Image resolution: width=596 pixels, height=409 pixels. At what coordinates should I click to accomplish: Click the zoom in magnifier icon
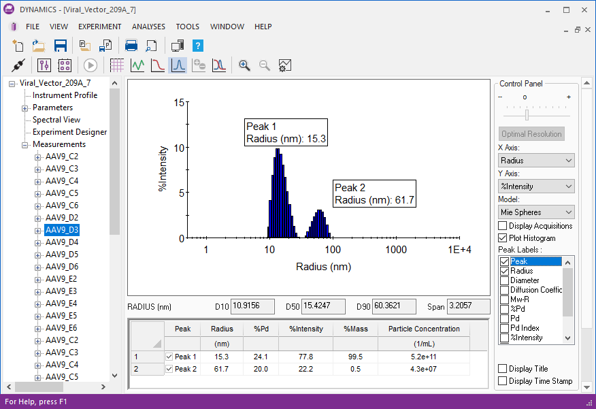point(244,65)
